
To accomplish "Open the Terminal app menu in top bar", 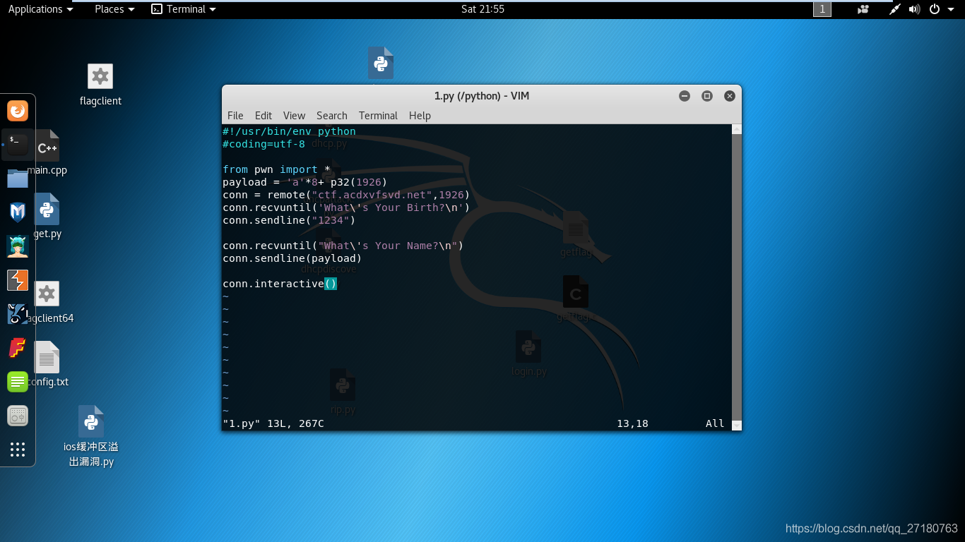I will pyautogui.click(x=184, y=9).
